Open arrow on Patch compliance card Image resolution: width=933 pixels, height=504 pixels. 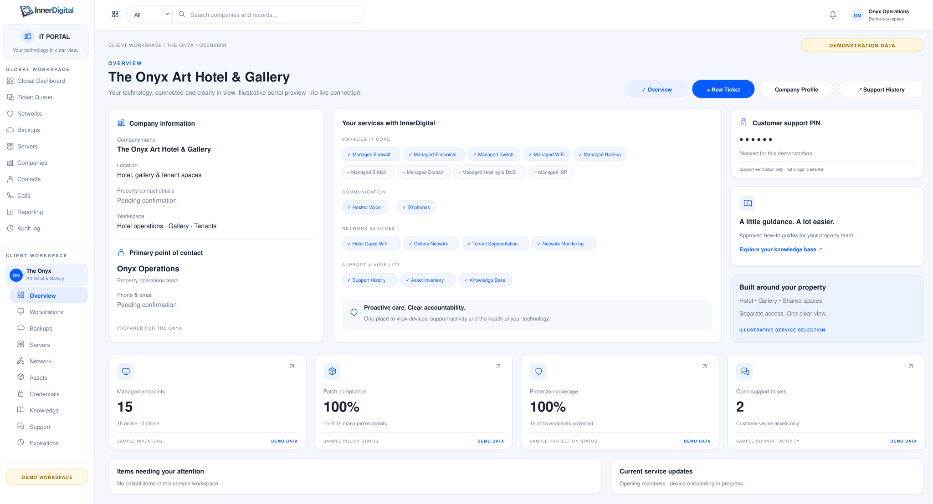tap(498, 366)
